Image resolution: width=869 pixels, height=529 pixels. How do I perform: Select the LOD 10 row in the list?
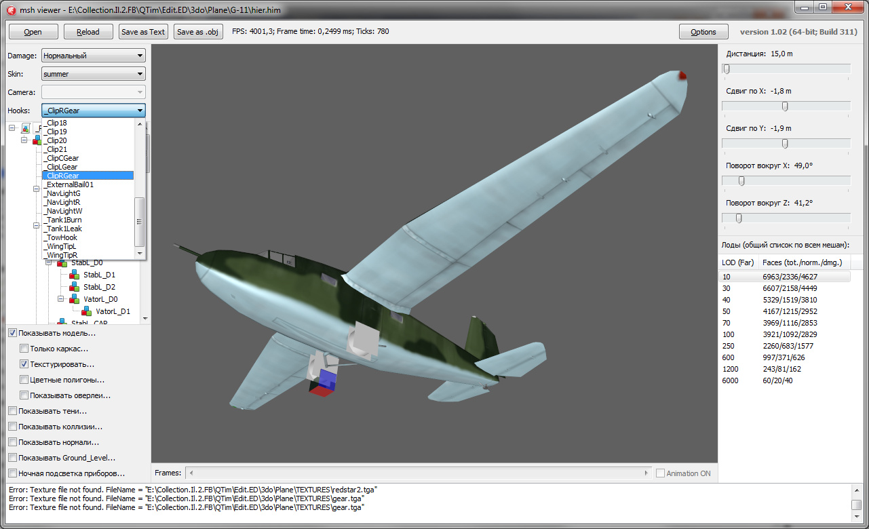coord(784,277)
